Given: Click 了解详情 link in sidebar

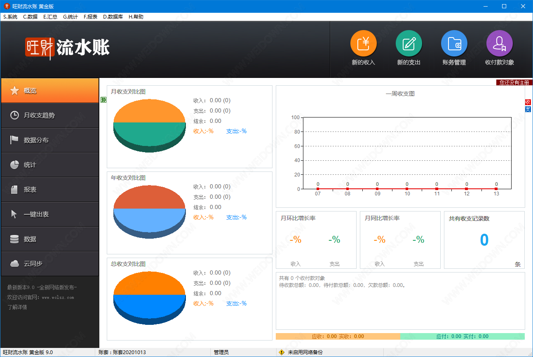Looking at the screenshot, I should (17, 307).
